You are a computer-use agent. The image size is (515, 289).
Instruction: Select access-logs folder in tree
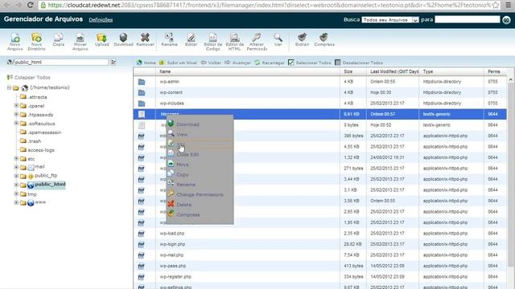click(x=41, y=150)
